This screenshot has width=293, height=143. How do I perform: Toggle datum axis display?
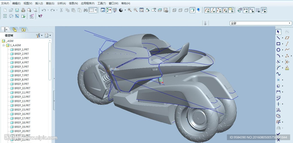(213, 10)
